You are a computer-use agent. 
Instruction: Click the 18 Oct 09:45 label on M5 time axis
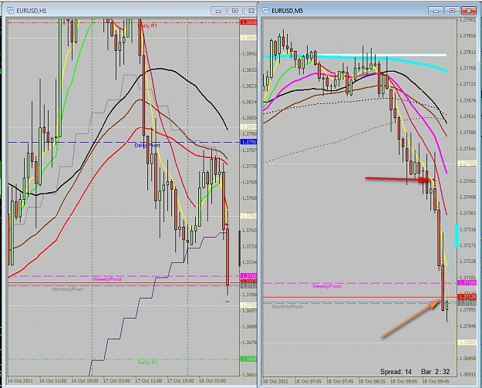(x=436, y=381)
